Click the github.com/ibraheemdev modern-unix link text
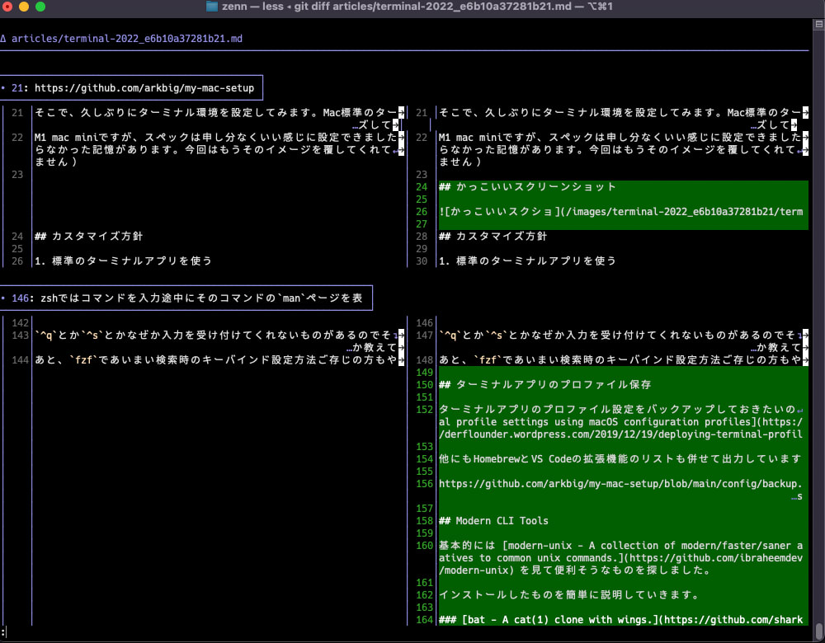This screenshot has height=643, width=825. [715, 558]
